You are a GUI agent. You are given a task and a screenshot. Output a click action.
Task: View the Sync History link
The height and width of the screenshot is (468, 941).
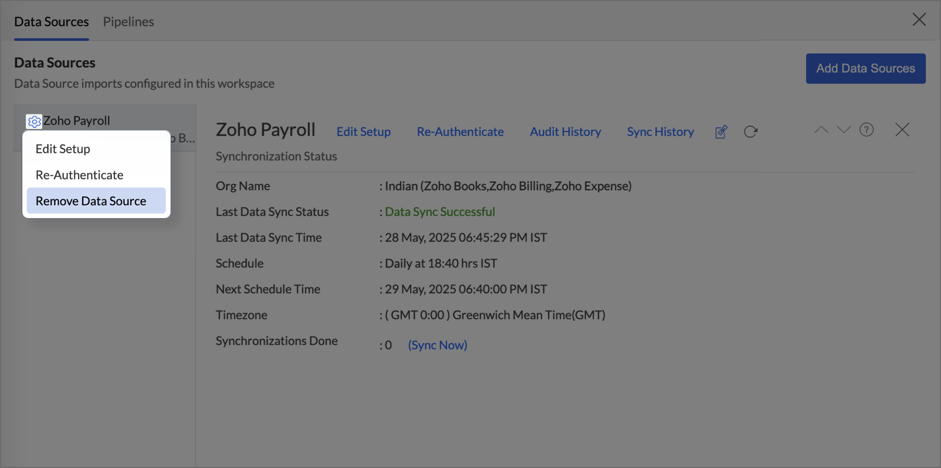click(x=660, y=132)
